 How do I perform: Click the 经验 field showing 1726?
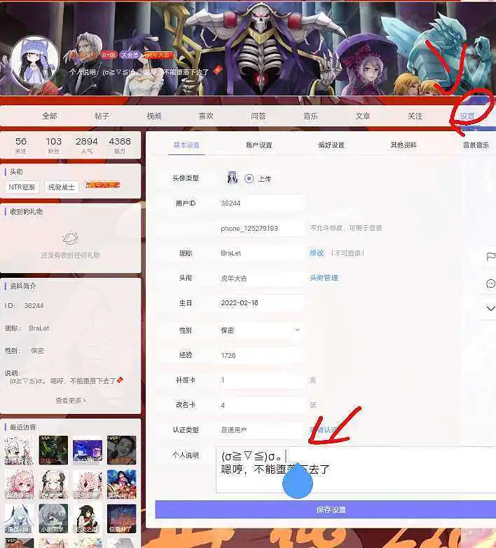coord(260,355)
